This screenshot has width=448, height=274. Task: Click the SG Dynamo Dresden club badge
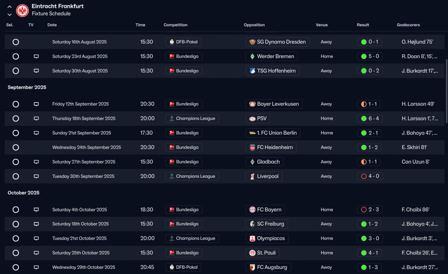pos(252,42)
